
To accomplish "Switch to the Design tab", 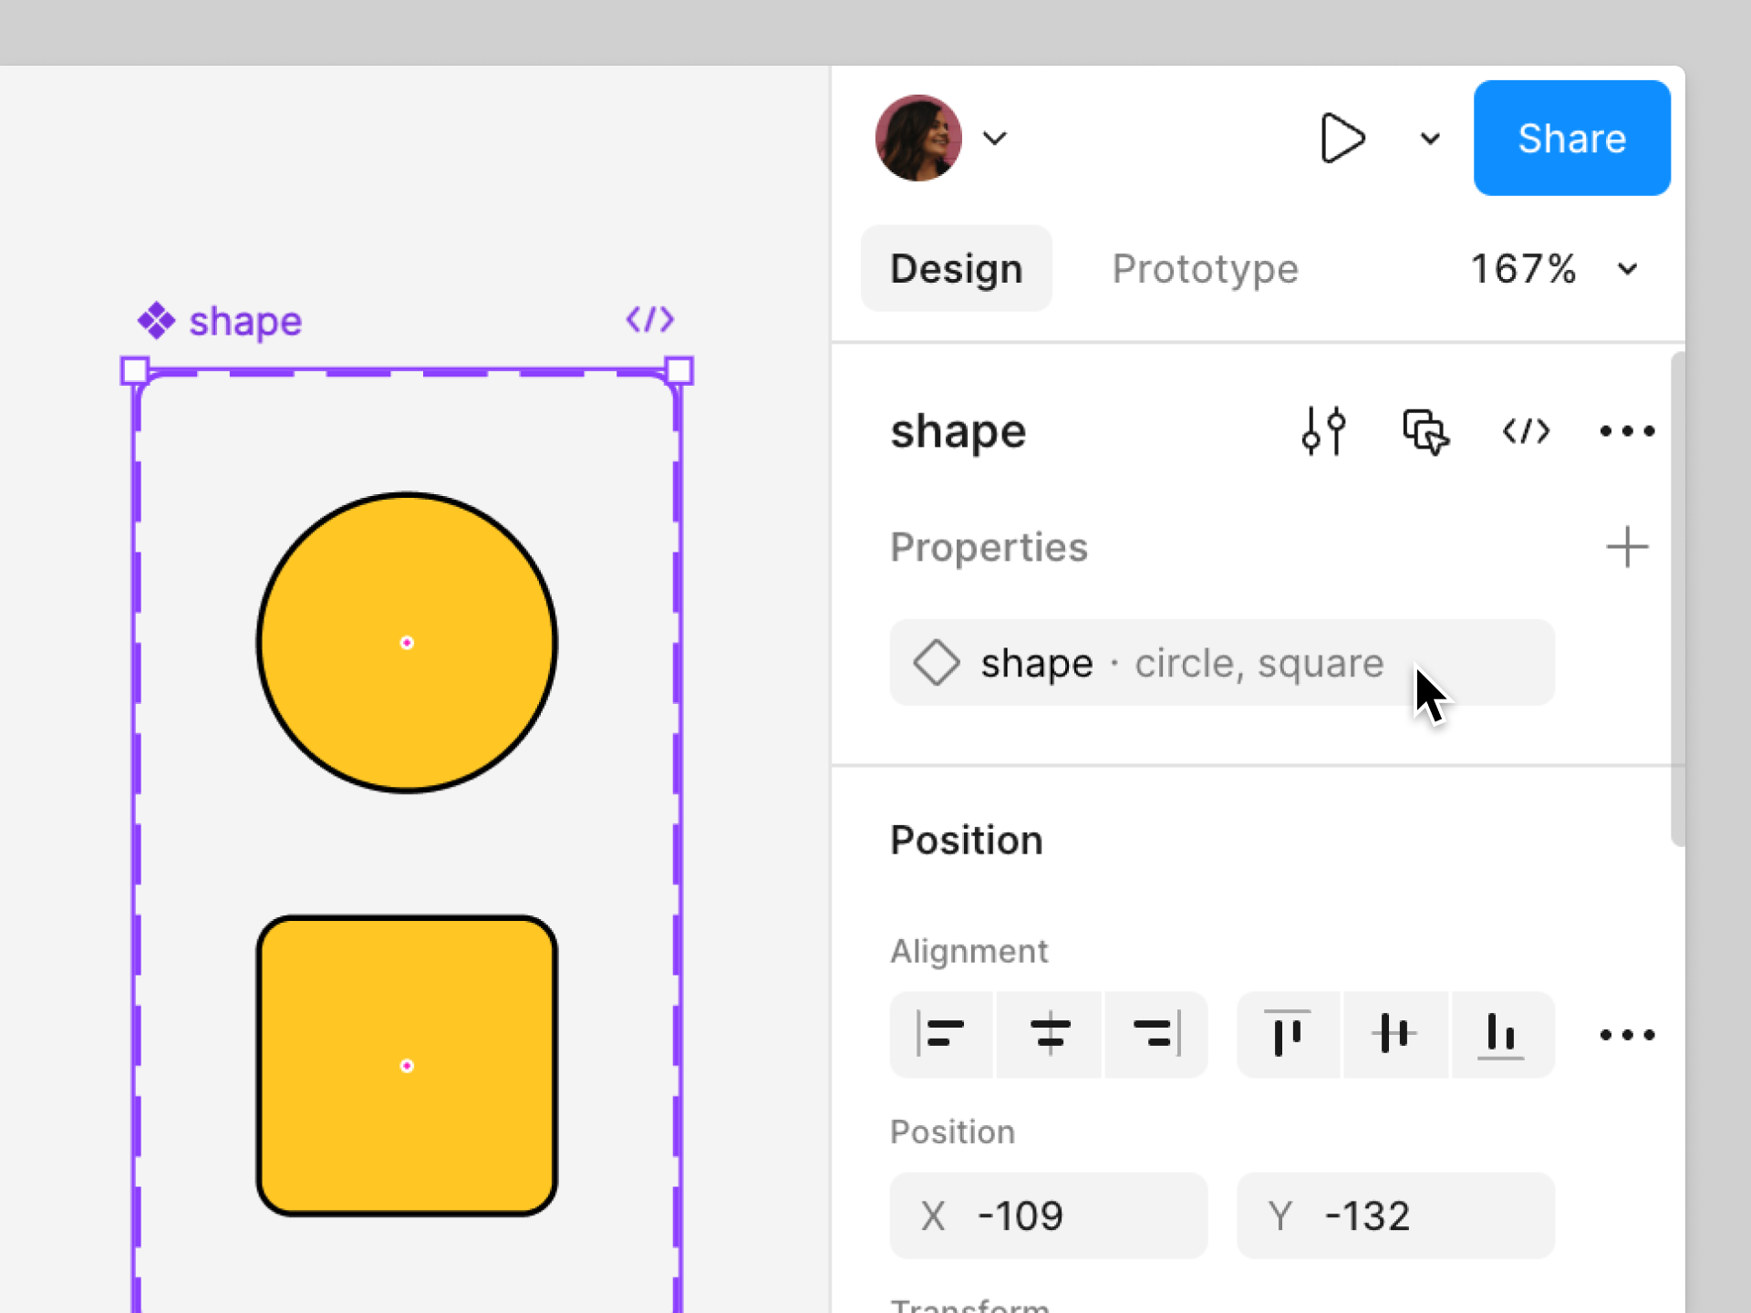I will click(956, 268).
